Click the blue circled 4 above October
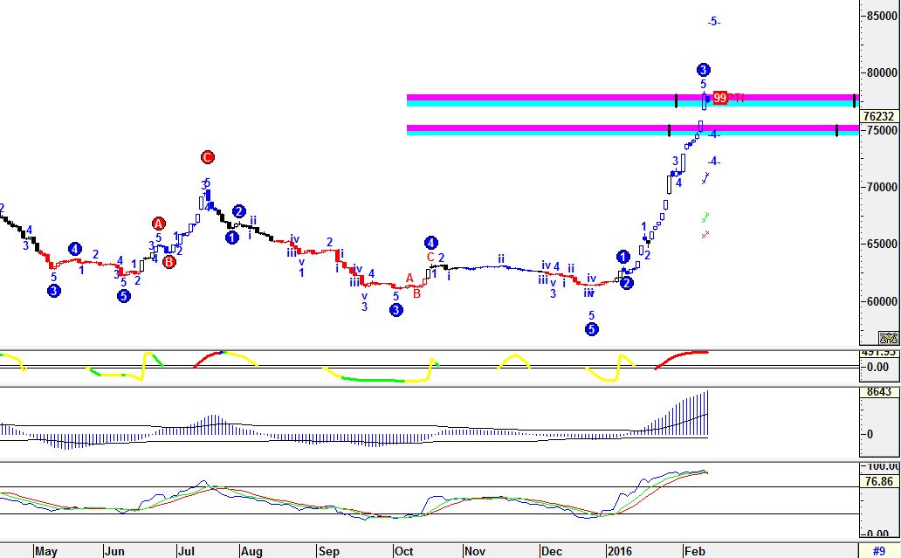Viewport: 901px width, 558px height. [x=430, y=243]
